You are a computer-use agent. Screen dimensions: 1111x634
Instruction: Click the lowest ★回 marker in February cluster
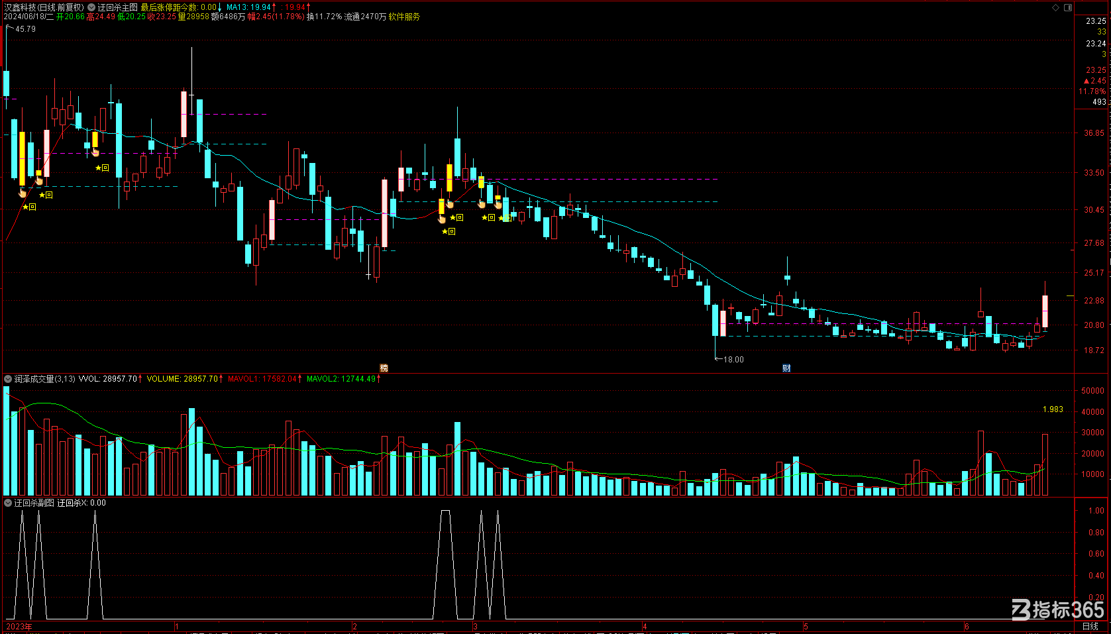(449, 231)
